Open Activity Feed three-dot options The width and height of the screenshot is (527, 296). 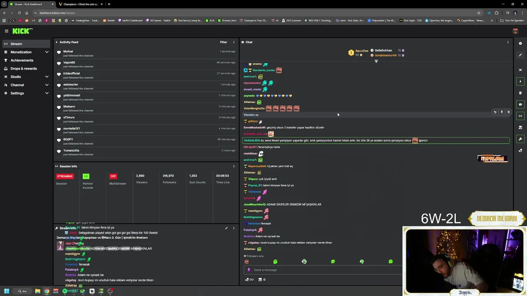(233, 42)
